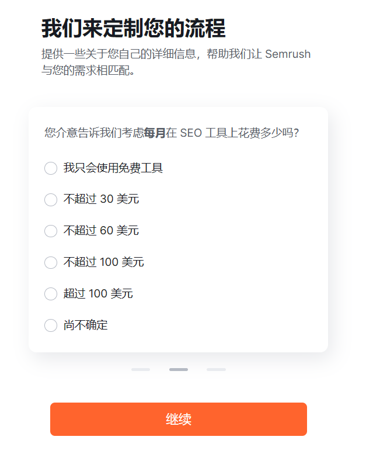The height and width of the screenshot is (454, 373).
Task: Click the 不超过 100 美元 option label
Action: click(103, 262)
